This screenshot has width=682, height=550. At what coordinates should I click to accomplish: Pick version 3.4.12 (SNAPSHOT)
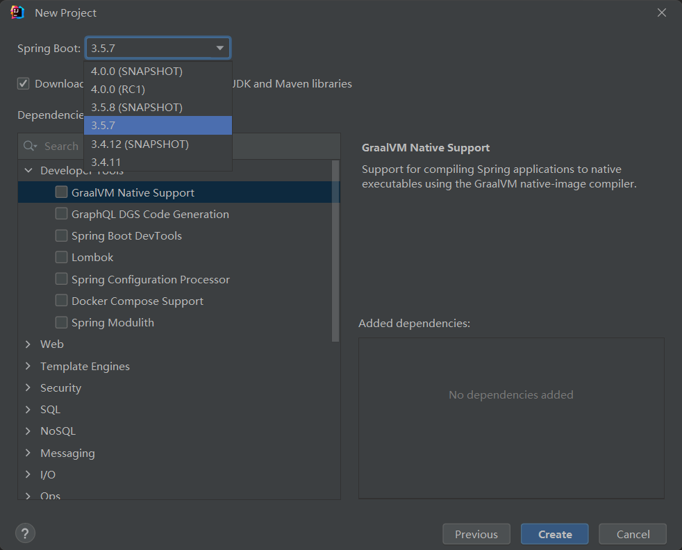coord(158,144)
